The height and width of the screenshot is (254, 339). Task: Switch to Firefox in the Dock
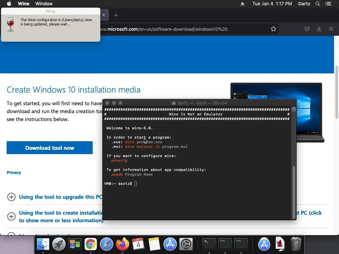point(122,244)
